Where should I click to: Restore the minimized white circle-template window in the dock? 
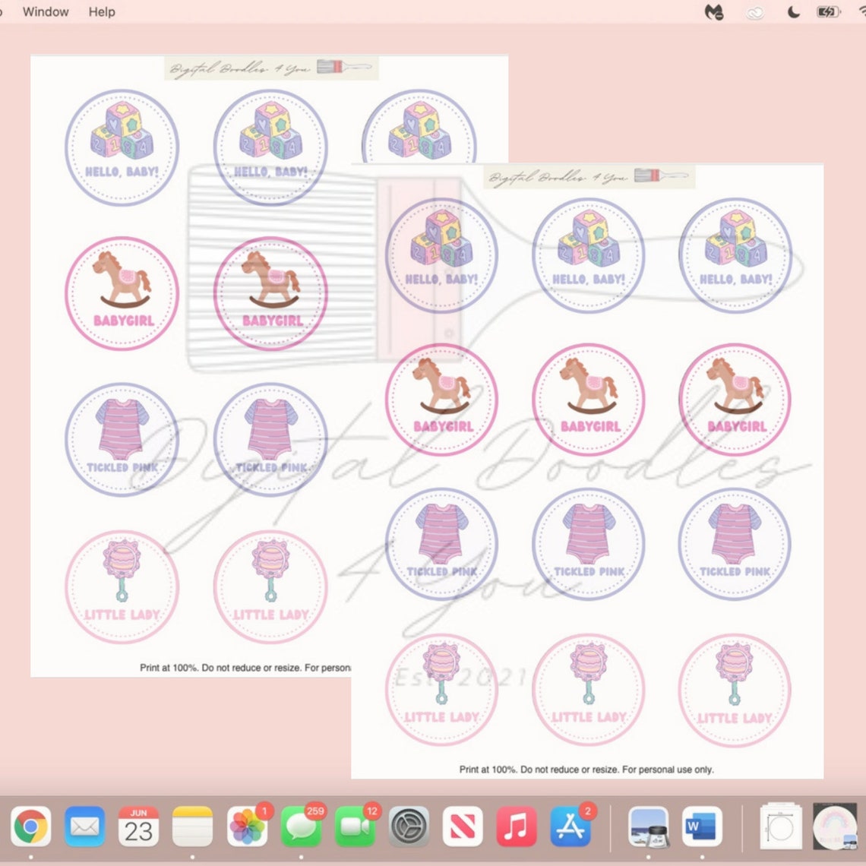pyautogui.click(x=781, y=826)
